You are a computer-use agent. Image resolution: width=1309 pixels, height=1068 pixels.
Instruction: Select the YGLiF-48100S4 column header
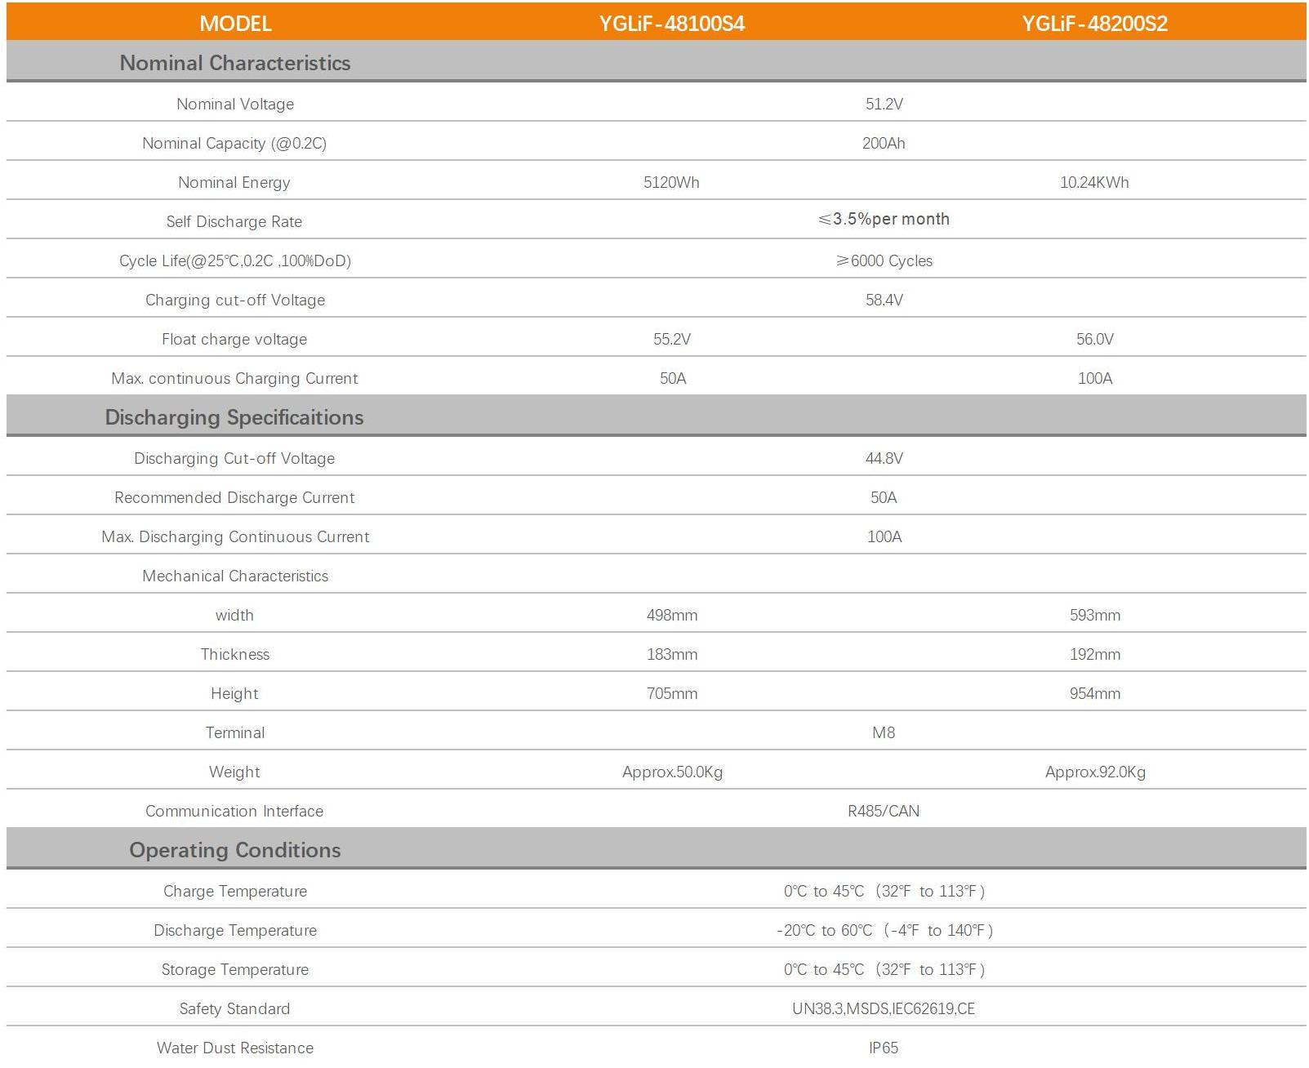(671, 23)
